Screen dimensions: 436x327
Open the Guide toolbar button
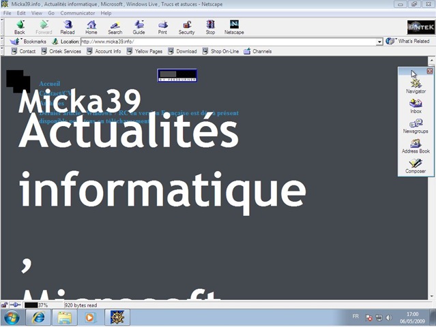pyautogui.click(x=139, y=27)
